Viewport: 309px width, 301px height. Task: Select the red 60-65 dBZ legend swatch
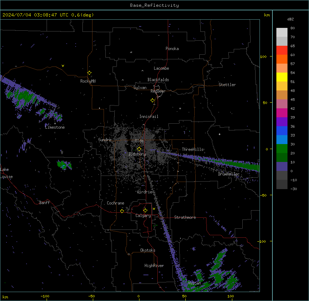282,50
